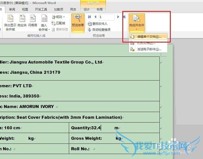
Task: Open the table Design (设计) tab
Action: click(86, 9)
